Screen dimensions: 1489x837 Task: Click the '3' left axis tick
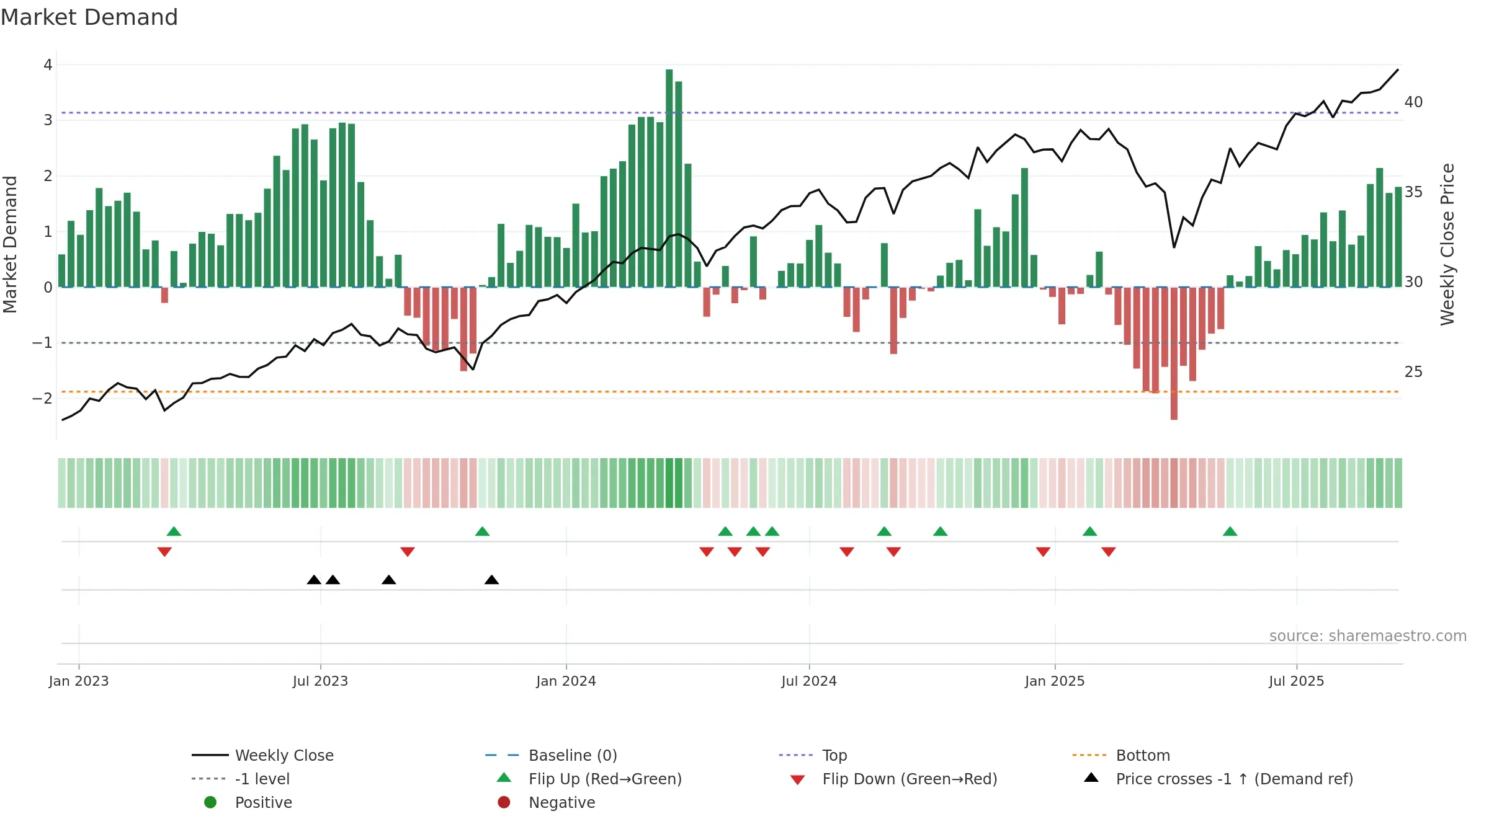(48, 120)
